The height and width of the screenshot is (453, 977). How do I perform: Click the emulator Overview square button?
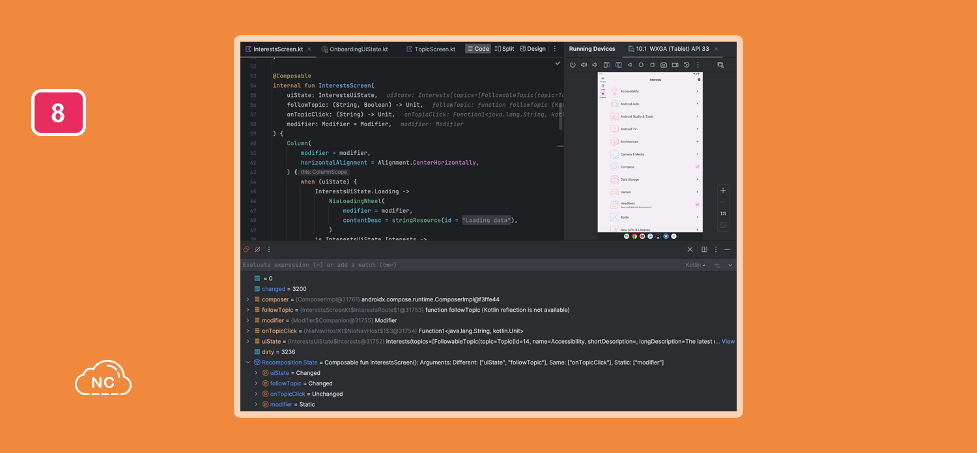point(652,65)
